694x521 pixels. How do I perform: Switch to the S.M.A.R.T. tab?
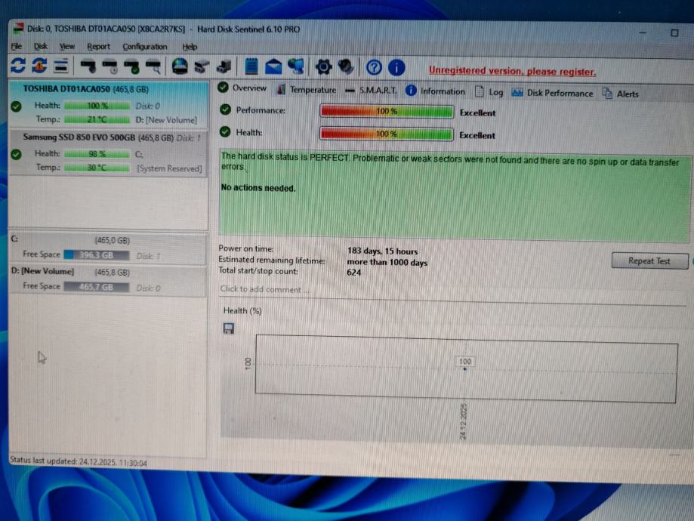coord(371,91)
